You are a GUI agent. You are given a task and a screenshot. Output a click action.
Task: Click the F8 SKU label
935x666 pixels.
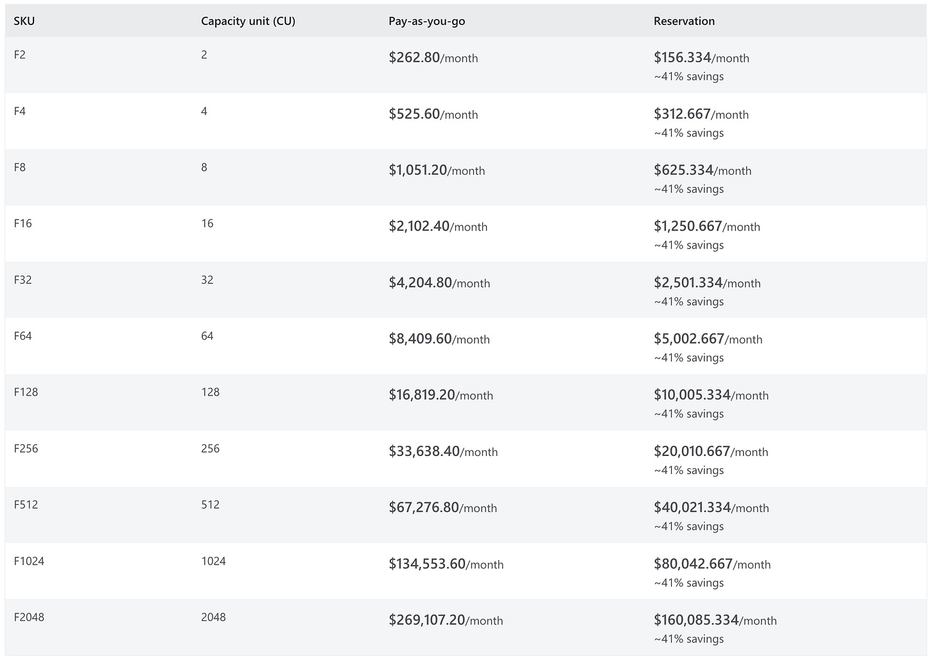click(x=20, y=168)
